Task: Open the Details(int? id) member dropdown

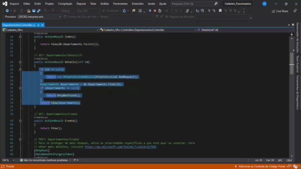Action: point(246,30)
